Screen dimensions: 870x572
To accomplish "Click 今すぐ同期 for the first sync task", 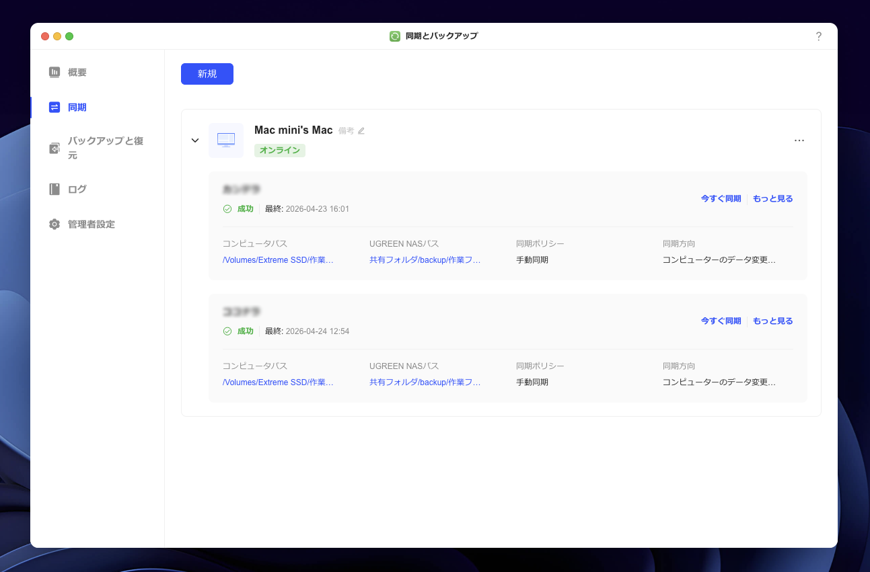I will 721,198.
